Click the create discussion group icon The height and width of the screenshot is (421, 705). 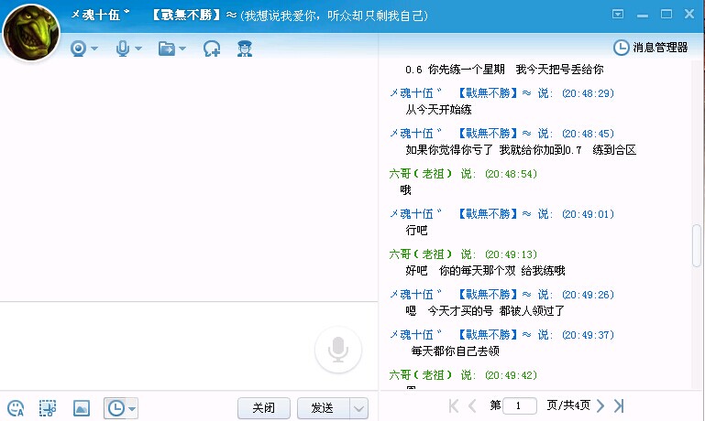[212, 49]
